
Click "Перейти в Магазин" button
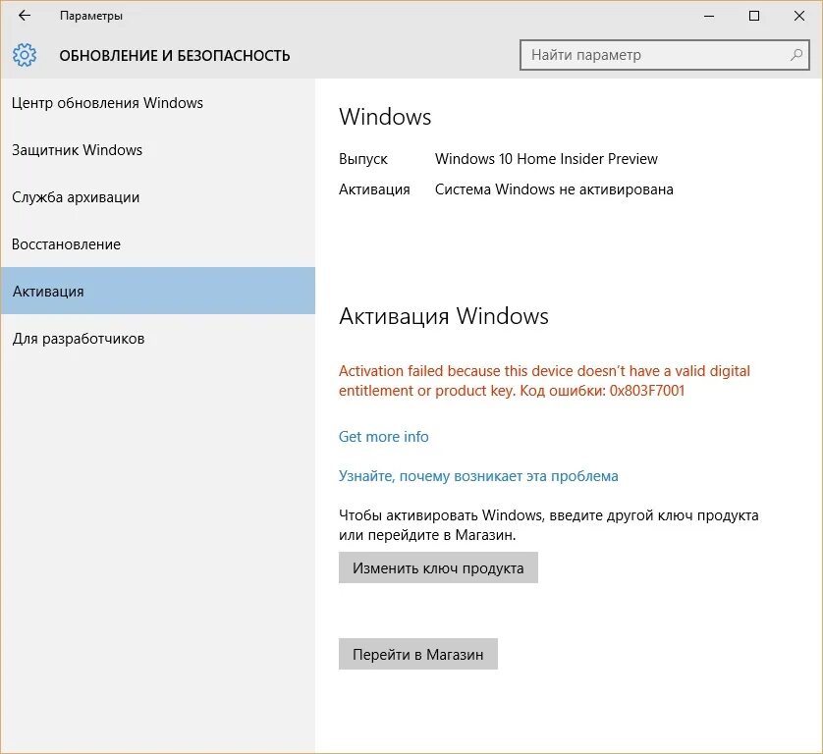[417, 654]
